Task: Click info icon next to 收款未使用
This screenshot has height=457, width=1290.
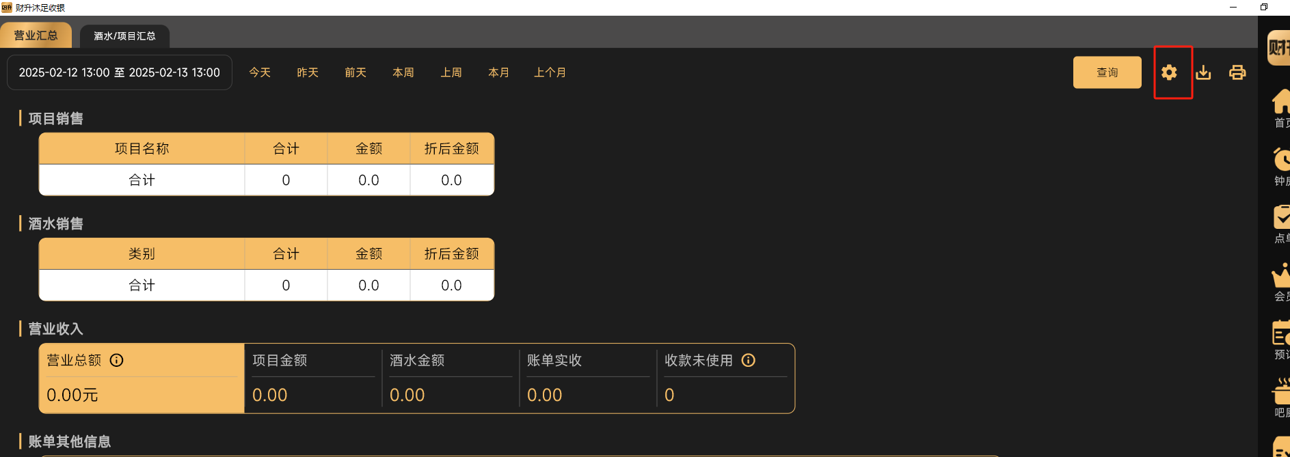Action: click(749, 360)
